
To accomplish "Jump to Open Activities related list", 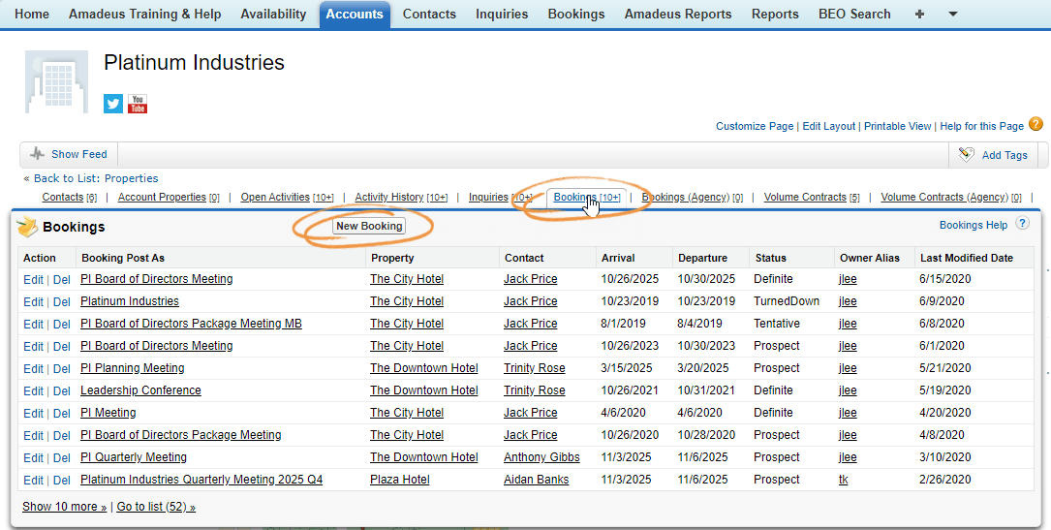I will [288, 197].
